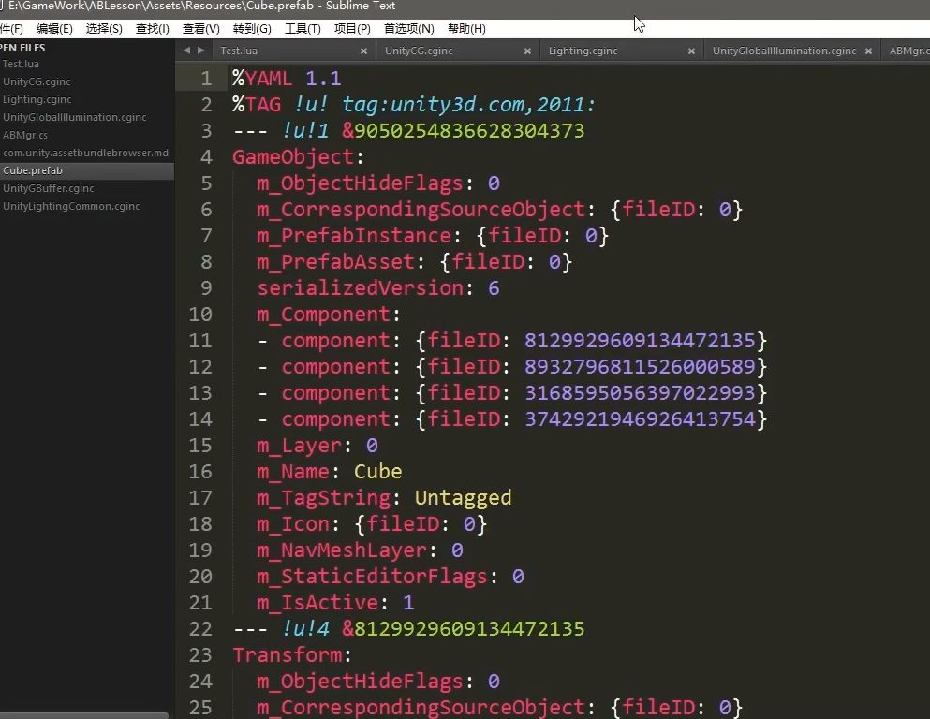Close the UnityGlobalIllumination.cginc tab
Viewport: 930px width, 719px height.
[868, 51]
